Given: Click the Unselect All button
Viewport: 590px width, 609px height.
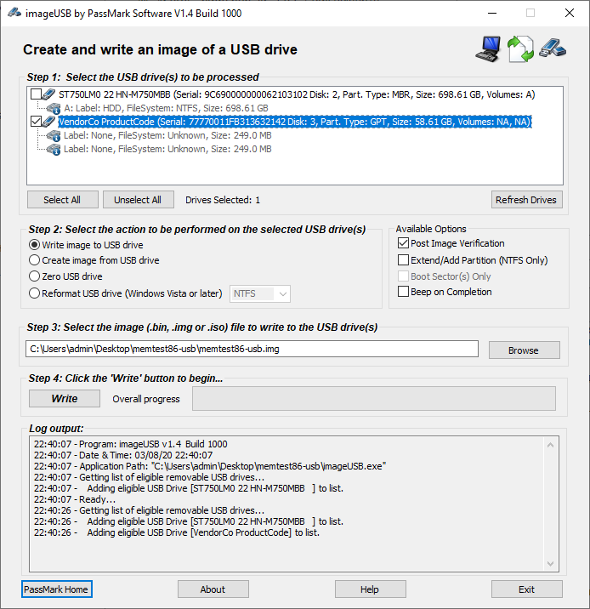Looking at the screenshot, I should 139,200.
